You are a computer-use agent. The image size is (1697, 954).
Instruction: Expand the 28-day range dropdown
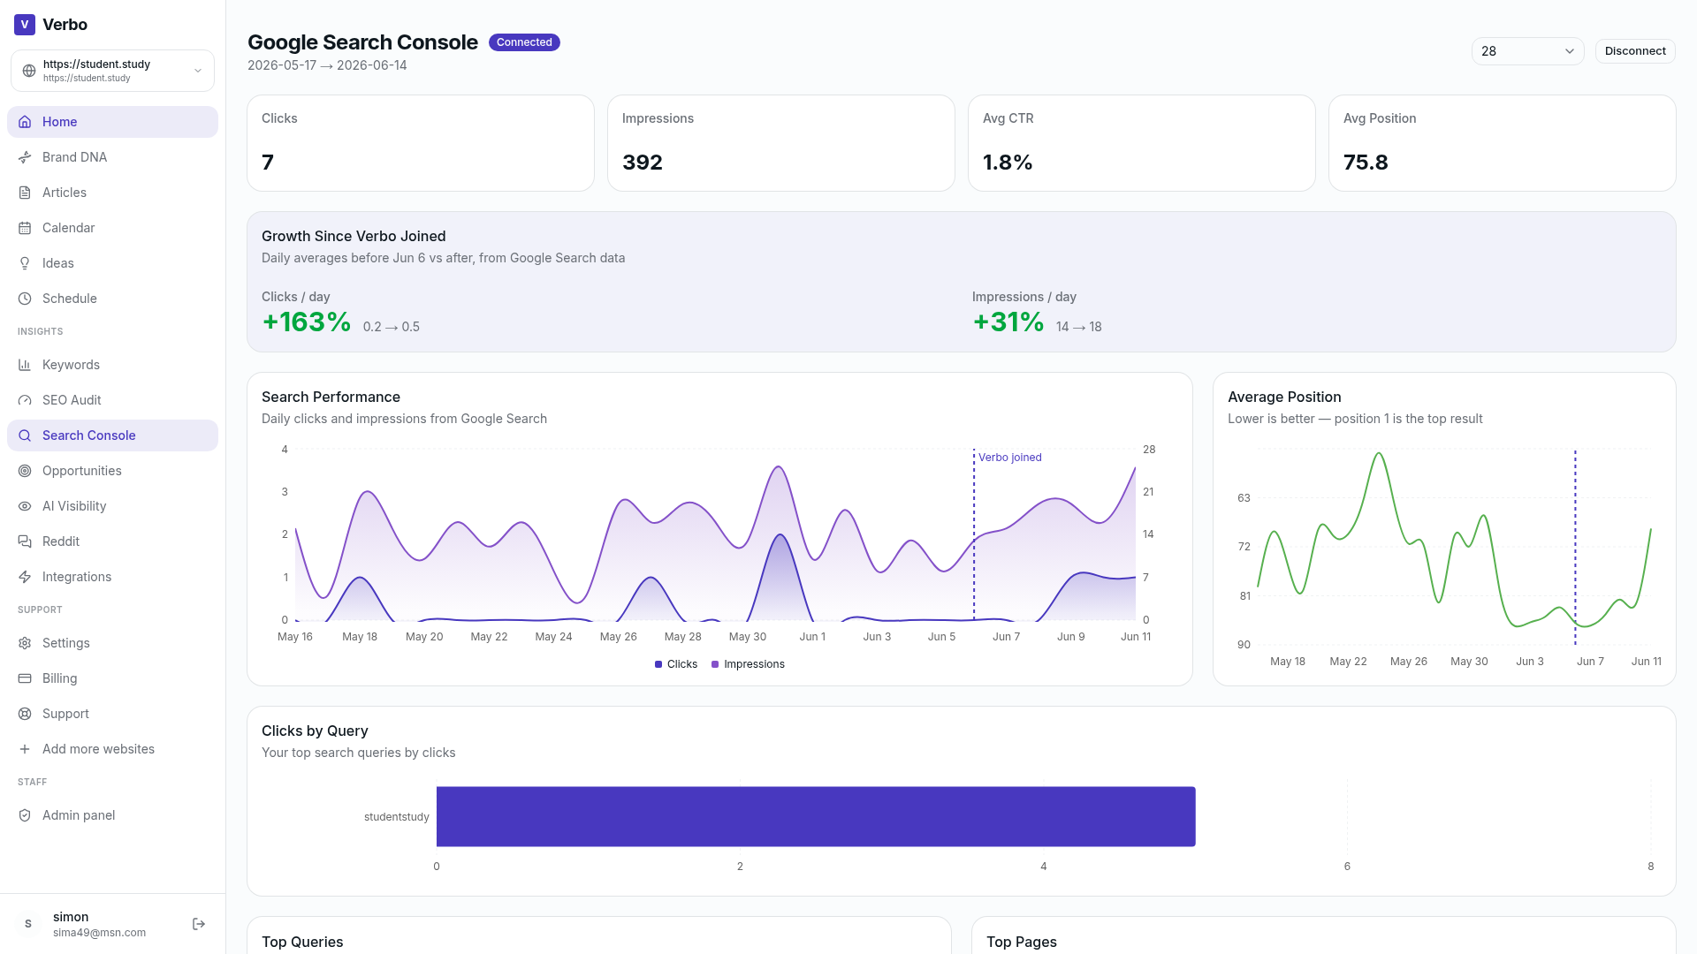1527,51
